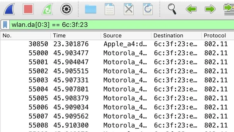
Task: Open the display filter bookmark menu
Action: click(x=5, y=25)
